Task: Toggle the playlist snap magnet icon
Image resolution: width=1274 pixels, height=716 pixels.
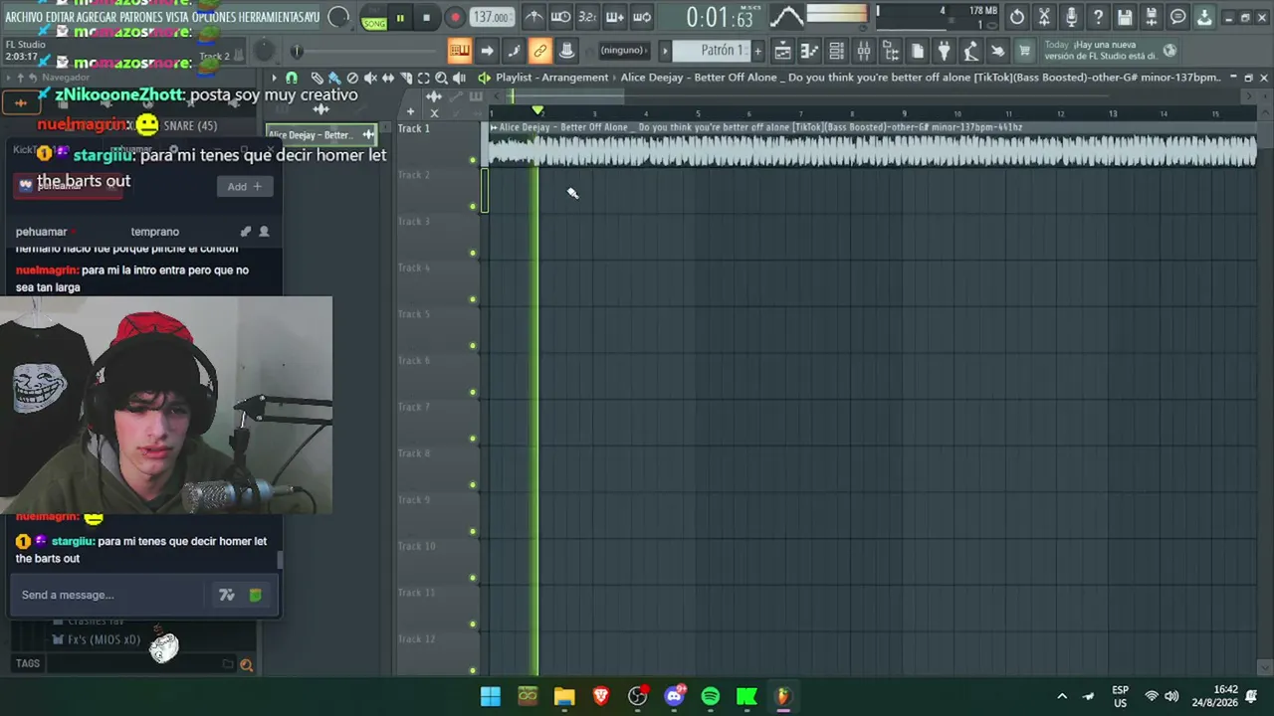Action: [x=292, y=78]
